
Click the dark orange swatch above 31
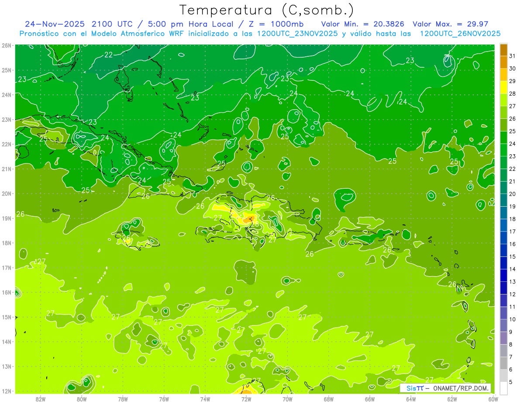[503, 50]
